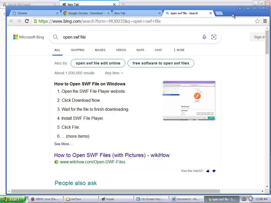
Task: Click the scroll-right arrow at bottom
Action: 262,191
